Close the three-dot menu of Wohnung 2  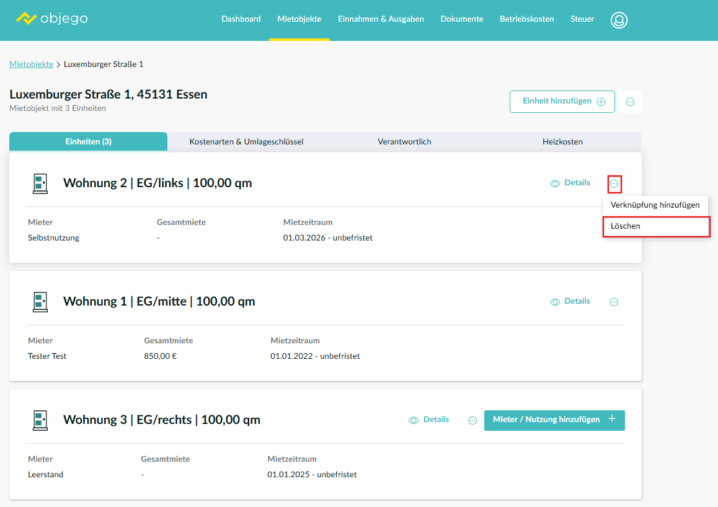[x=614, y=184]
